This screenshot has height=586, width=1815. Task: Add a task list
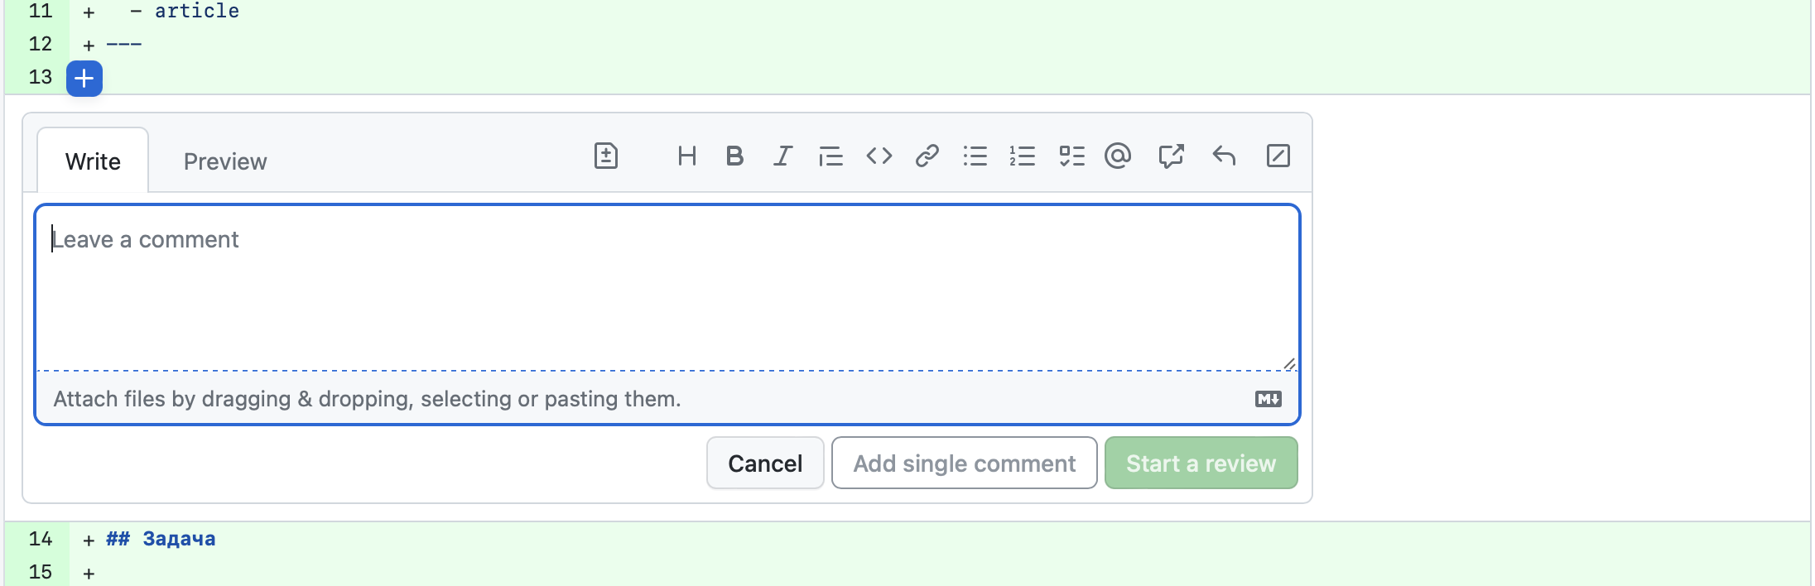pos(1071,156)
